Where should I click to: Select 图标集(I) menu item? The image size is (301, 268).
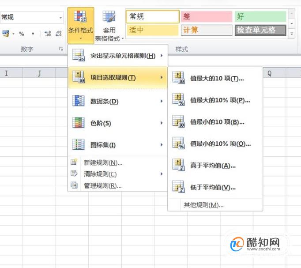coord(118,144)
